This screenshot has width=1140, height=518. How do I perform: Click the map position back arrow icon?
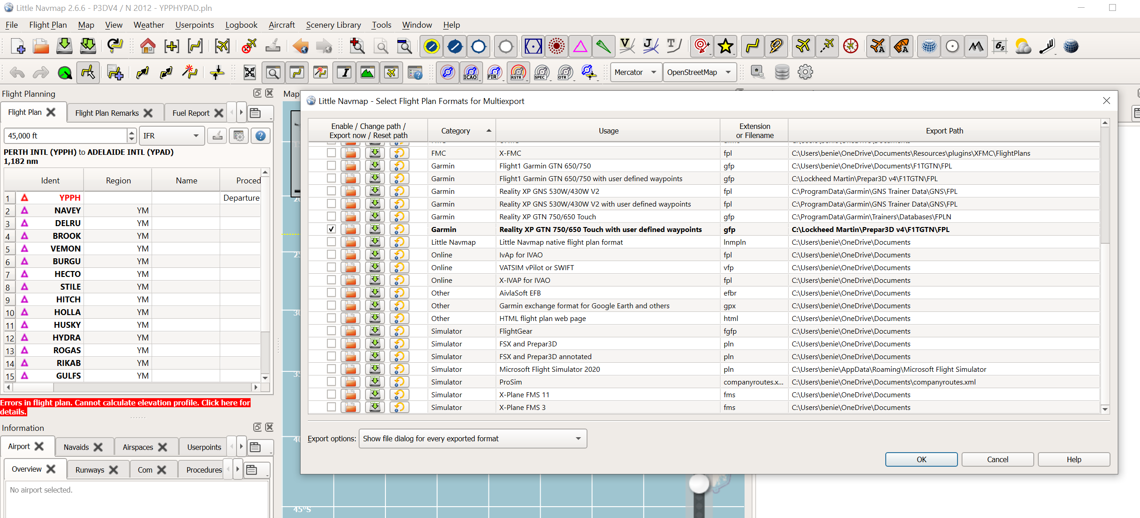click(x=300, y=46)
